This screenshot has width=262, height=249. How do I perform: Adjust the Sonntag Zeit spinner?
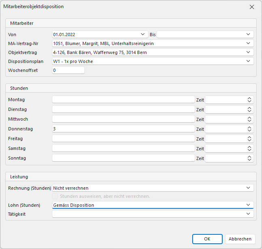click(x=249, y=158)
